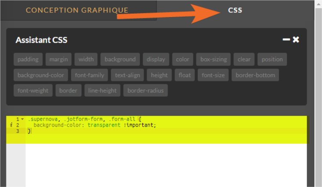The image size is (322, 187).
Task: Choose the display property
Action: tap(156, 59)
